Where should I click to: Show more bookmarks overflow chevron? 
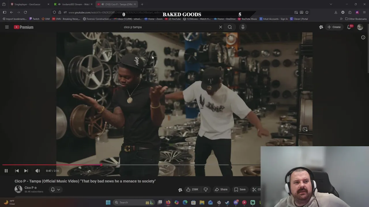click(341, 19)
